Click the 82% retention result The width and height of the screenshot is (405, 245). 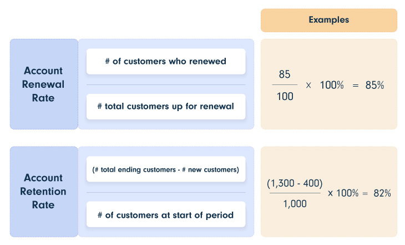tap(382, 193)
